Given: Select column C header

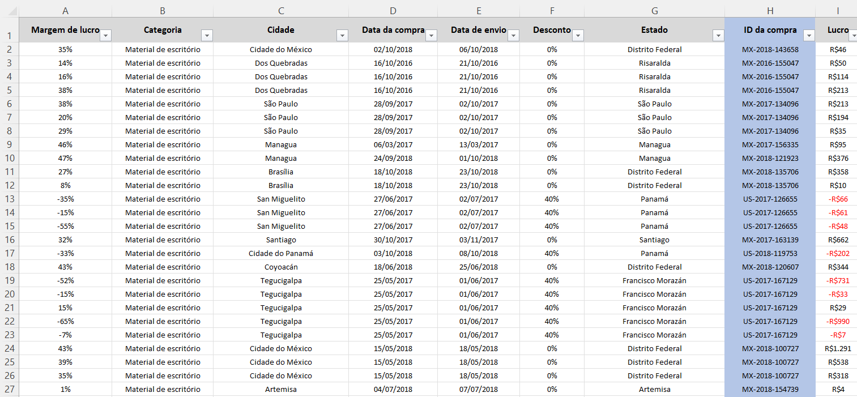Looking at the screenshot, I should [x=281, y=11].
